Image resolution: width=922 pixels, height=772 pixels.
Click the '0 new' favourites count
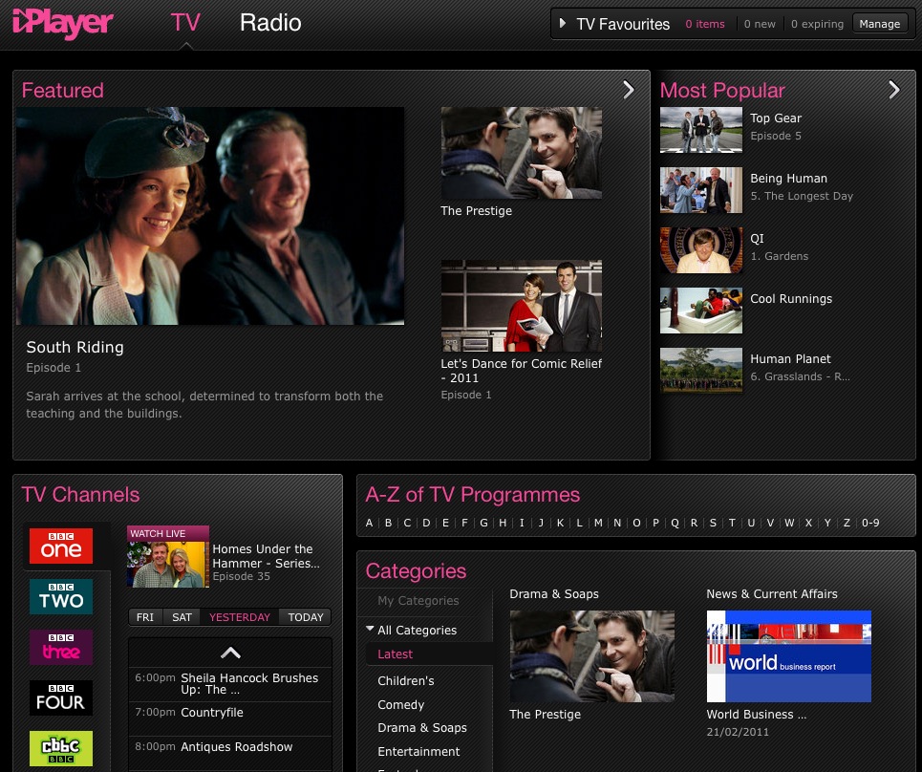[760, 24]
